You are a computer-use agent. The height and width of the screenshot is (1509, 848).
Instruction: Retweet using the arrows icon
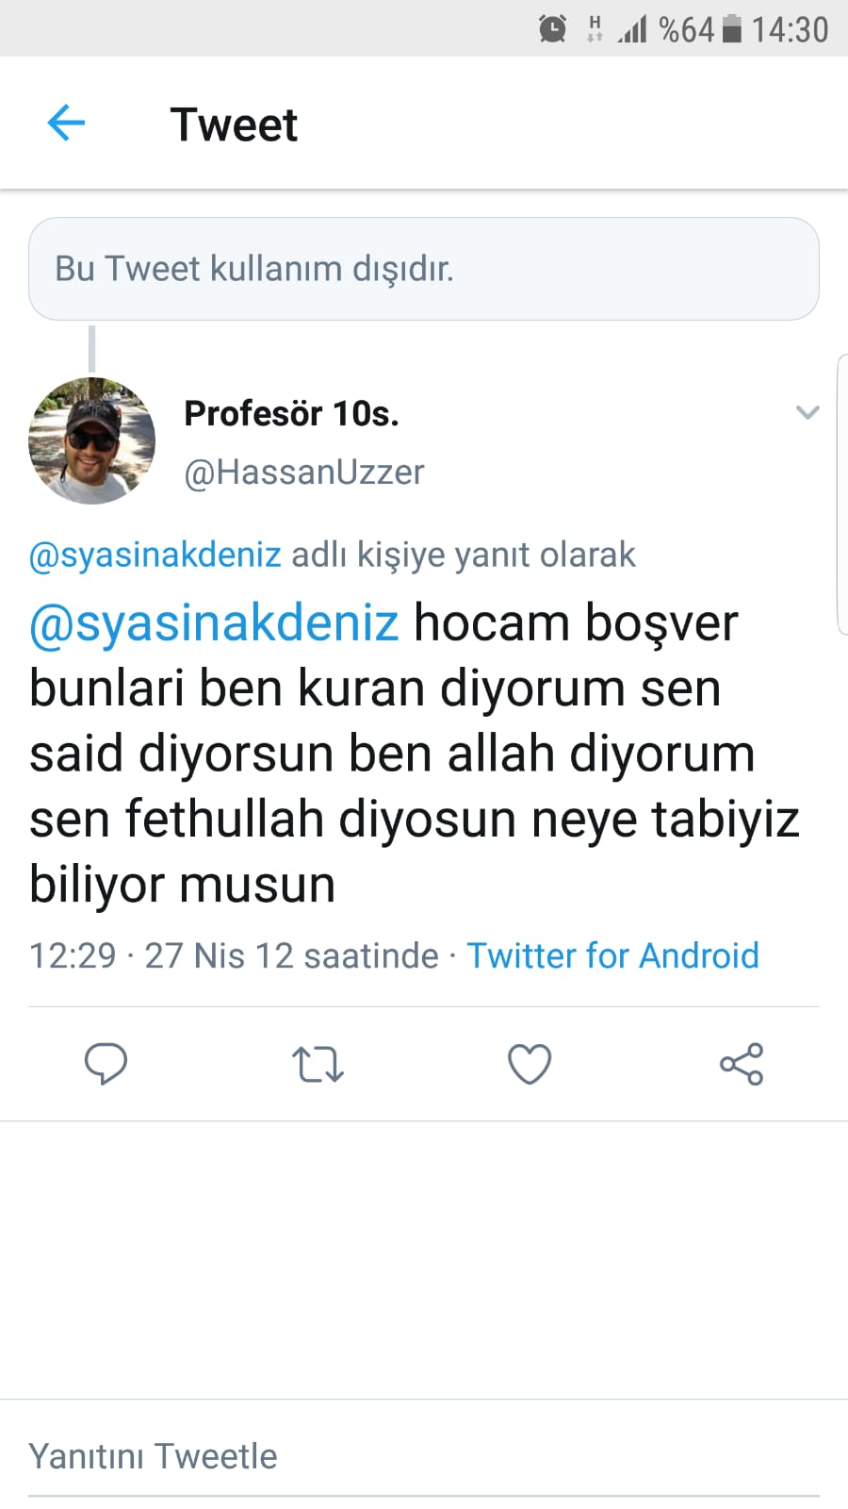click(x=318, y=1064)
